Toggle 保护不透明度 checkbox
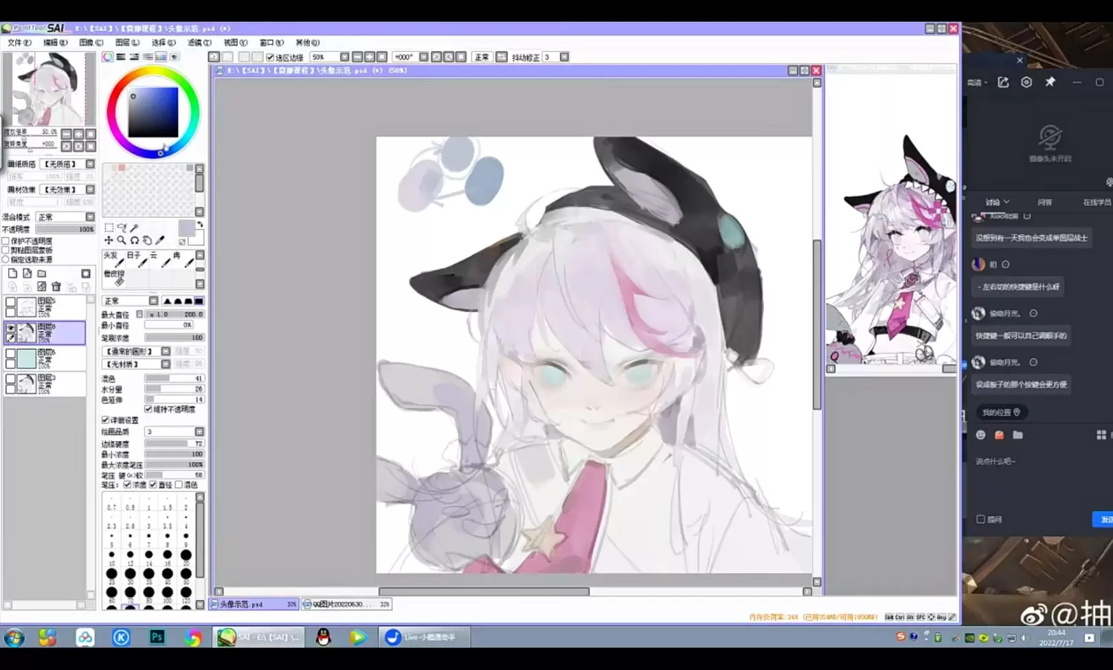This screenshot has width=1113, height=670. pos(6,241)
